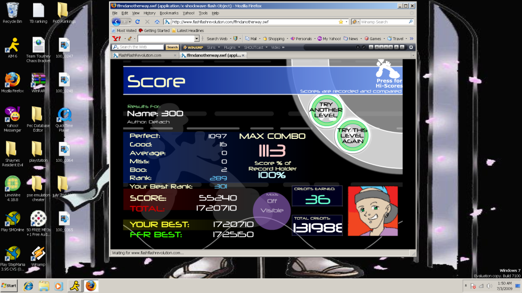Click the URL address bar field

[x=252, y=22]
